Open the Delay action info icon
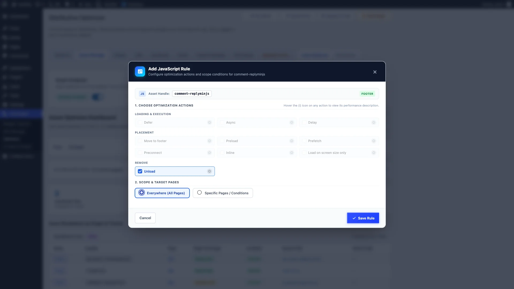514x289 pixels. tap(374, 123)
